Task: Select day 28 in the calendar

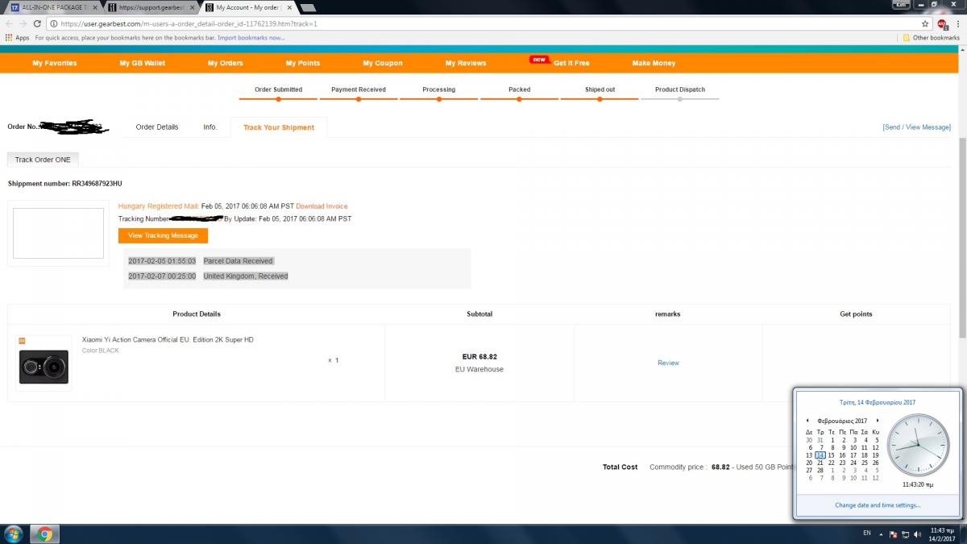Action: (820, 471)
